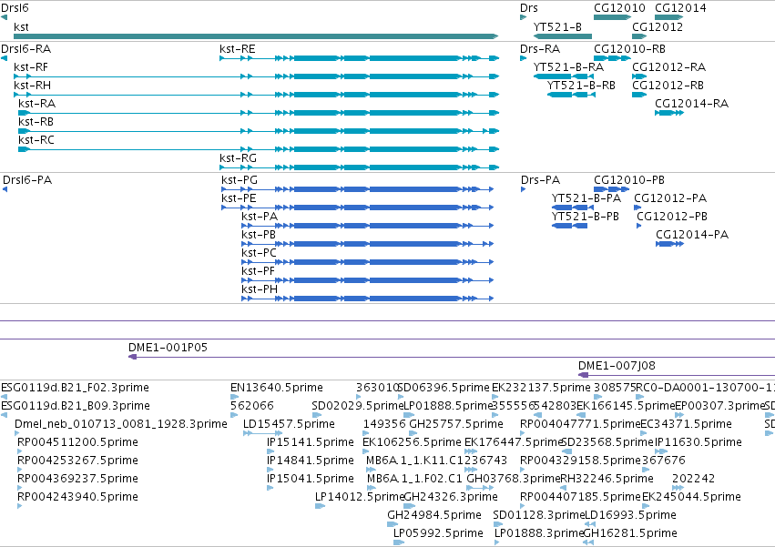Click the Drs-PA protein label
This screenshot has height=547, width=775.
click(541, 180)
